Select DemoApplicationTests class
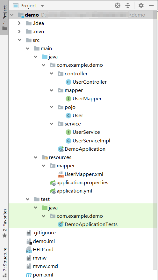Screen dimensions: 158x280 point(91,224)
